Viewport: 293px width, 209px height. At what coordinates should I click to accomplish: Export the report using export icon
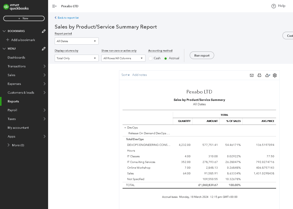268,75
